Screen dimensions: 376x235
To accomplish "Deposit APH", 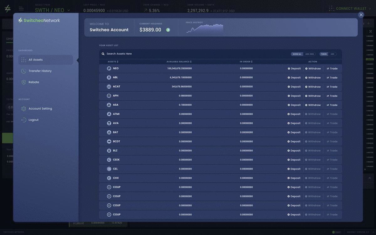I will coord(294,96).
